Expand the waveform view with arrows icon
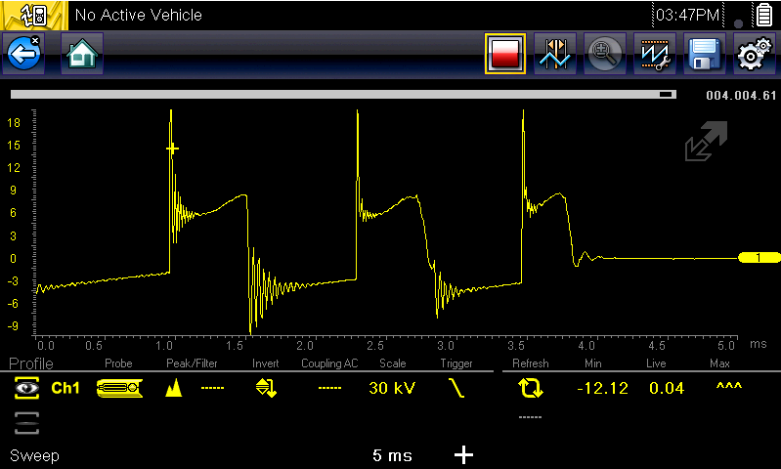 pyautogui.click(x=706, y=143)
